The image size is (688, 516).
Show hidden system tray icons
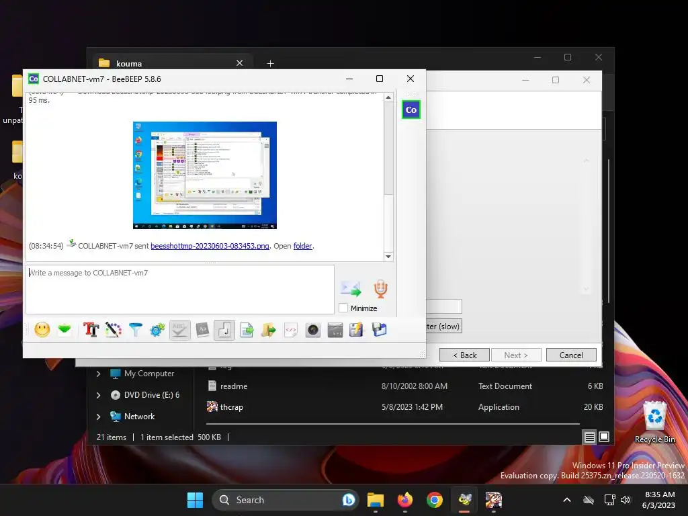tap(567, 500)
